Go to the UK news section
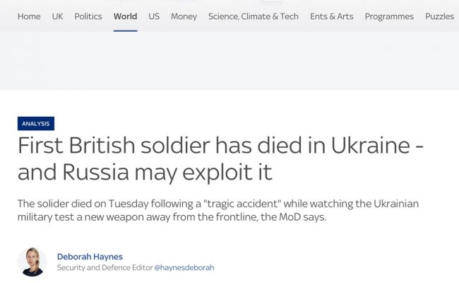The image size is (459, 283). tap(57, 16)
